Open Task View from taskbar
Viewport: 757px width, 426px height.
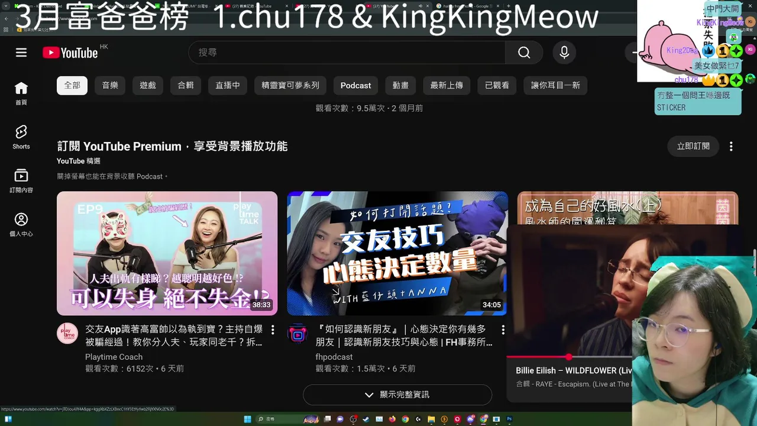pos(327,419)
